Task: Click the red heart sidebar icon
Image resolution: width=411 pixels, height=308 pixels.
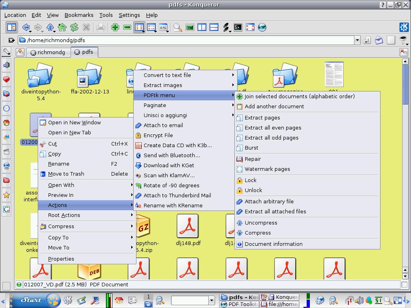Action: pyautogui.click(x=6, y=79)
